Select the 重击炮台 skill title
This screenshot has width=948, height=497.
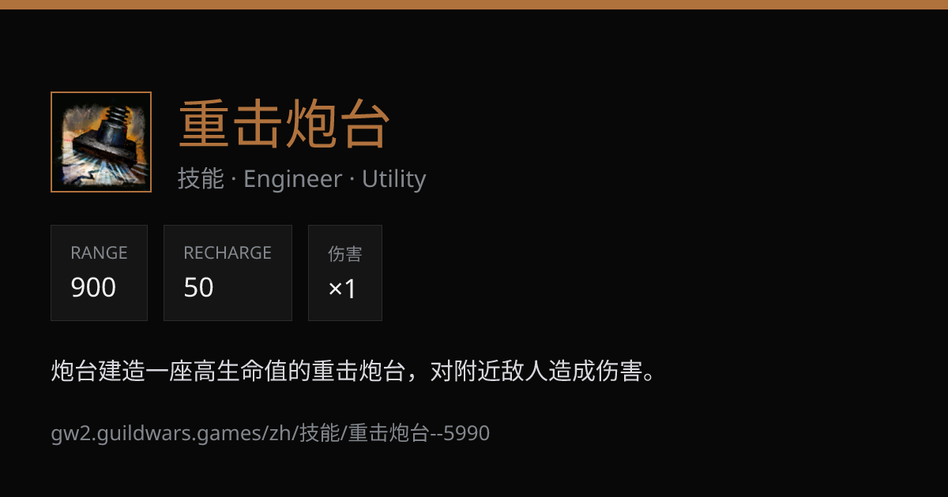pyautogui.click(x=284, y=125)
